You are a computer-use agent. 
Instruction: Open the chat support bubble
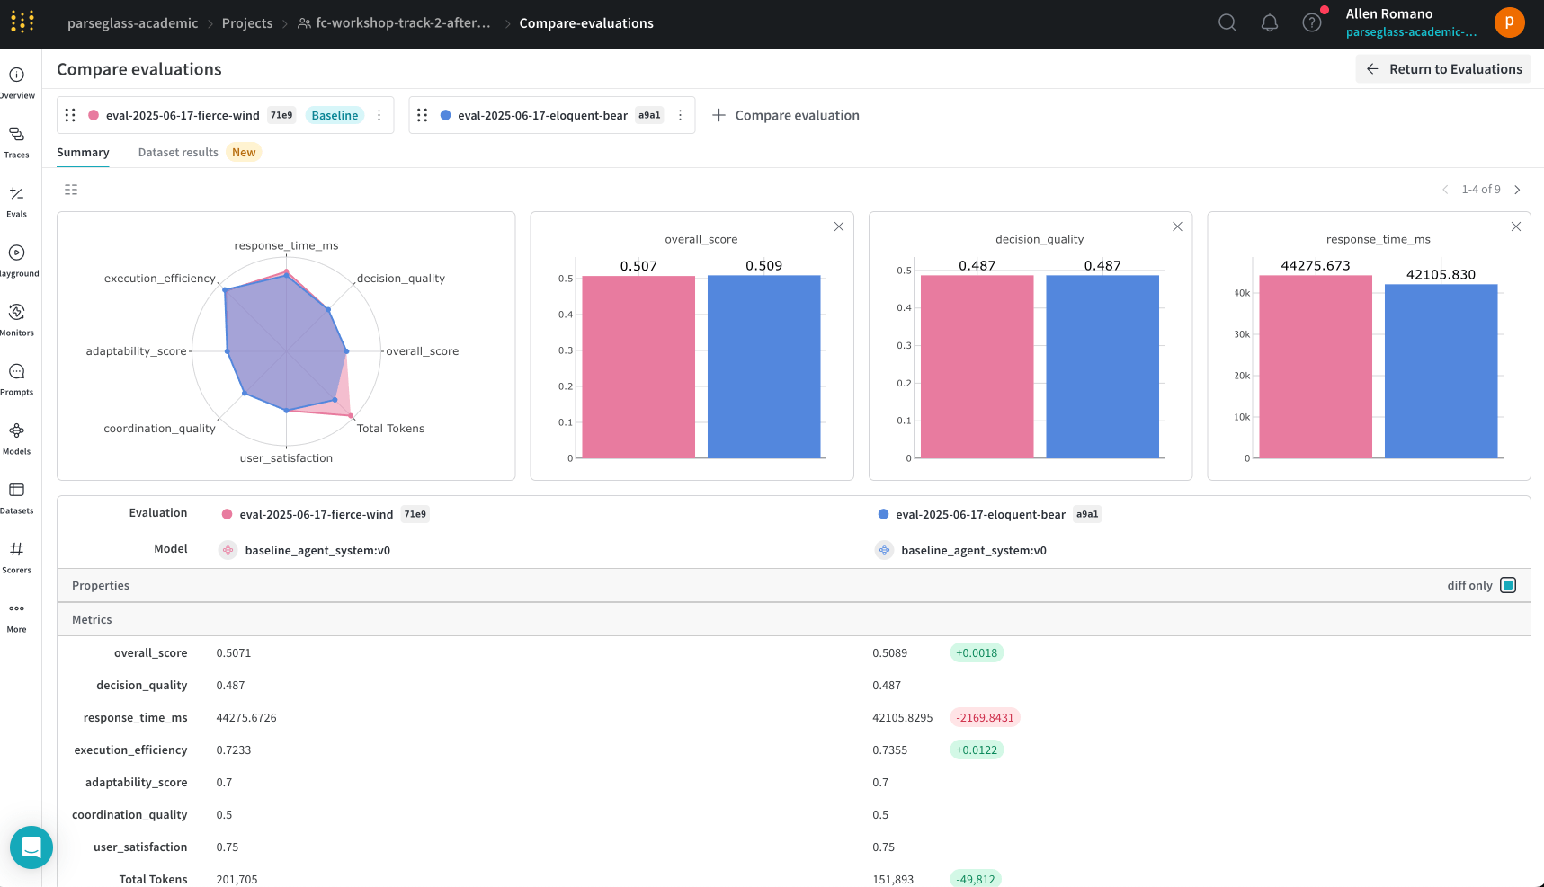(x=31, y=847)
